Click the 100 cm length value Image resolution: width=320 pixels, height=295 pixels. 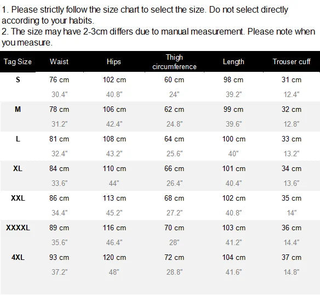(x=234, y=139)
